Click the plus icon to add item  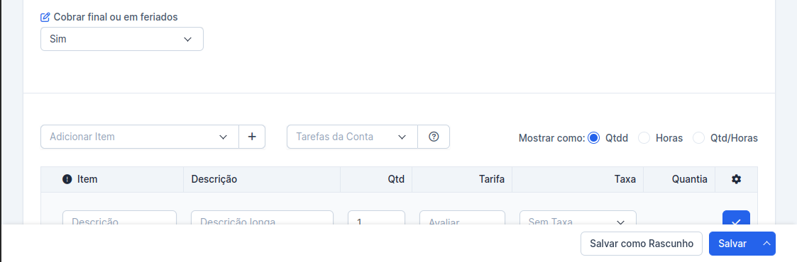(x=252, y=137)
